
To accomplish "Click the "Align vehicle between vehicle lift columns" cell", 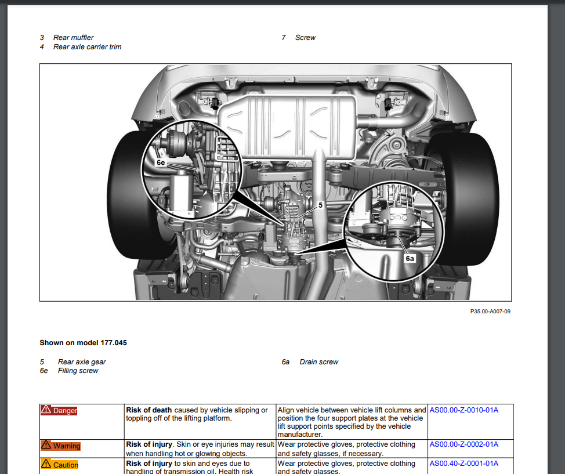I will 352,421.
